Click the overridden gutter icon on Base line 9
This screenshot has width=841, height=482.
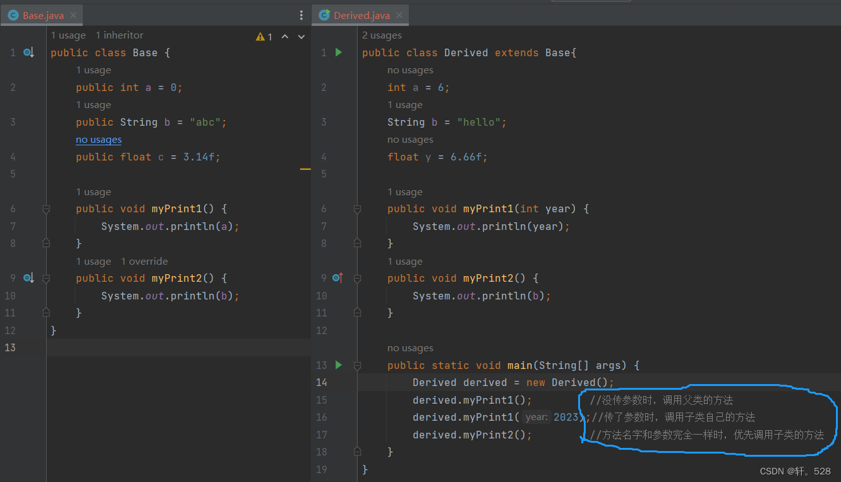click(x=28, y=278)
